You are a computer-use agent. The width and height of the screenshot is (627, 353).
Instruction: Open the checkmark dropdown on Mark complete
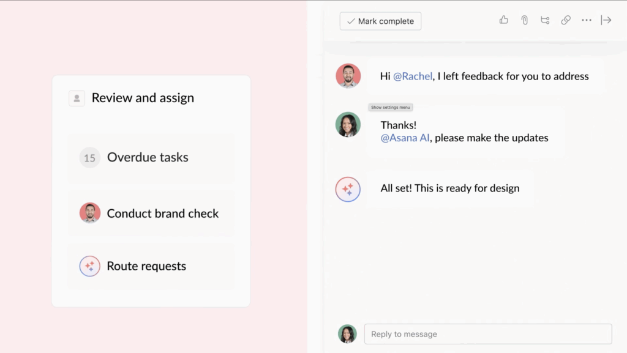pyautogui.click(x=351, y=20)
